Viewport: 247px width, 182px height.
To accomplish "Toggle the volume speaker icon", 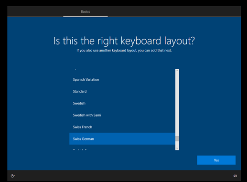I will pos(235,176).
